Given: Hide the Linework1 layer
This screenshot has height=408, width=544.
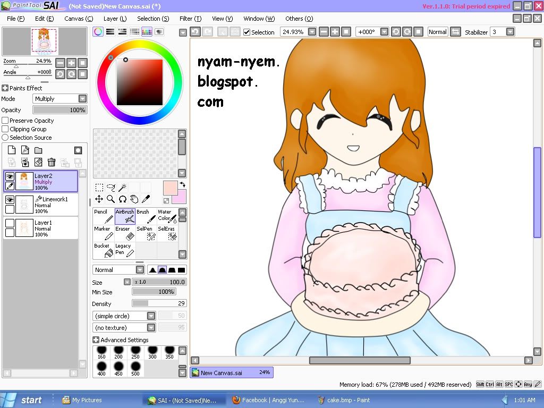Looking at the screenshot, I should click(10, 200).
